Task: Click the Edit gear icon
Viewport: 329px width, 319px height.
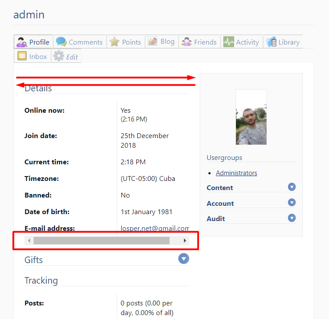Action: coord(58,56)
